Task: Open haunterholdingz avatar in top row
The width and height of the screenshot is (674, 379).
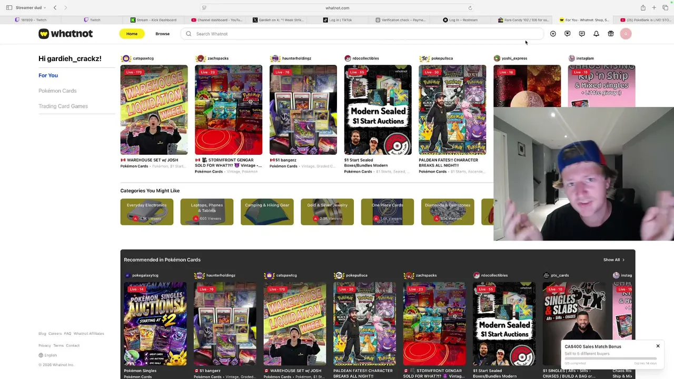Action: pyautogui.click(x=275, y=58)
